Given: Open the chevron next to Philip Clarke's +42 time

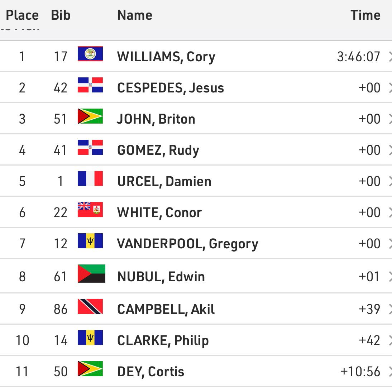Looking at the screenshot, I should pyautogui.click(x=390, y=340).
